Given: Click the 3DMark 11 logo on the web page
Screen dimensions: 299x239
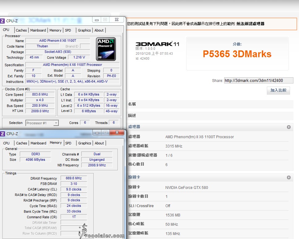Looking at the screenshot, I should click(157, 44).
